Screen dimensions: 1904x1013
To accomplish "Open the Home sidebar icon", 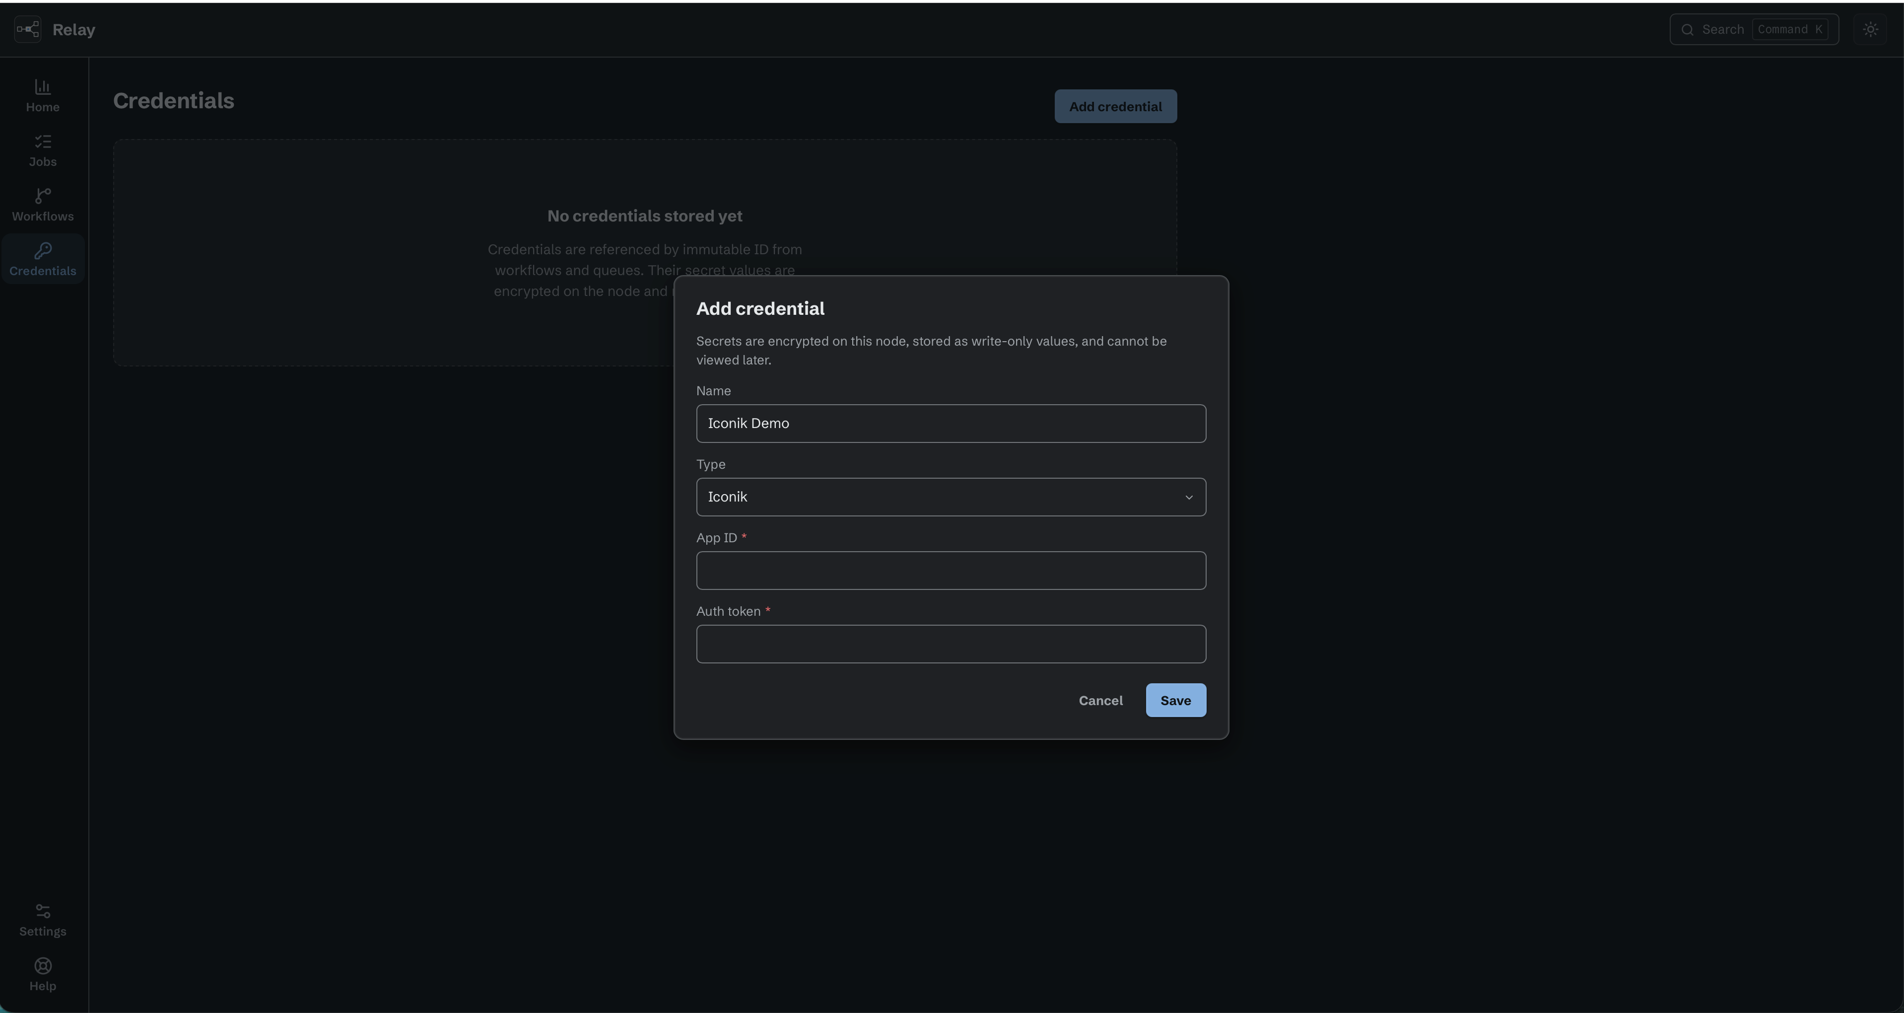I will [43, 87].
